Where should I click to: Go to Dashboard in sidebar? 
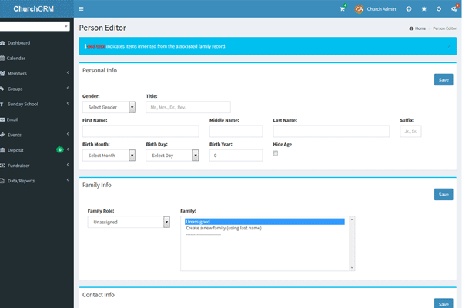[19, 42]
